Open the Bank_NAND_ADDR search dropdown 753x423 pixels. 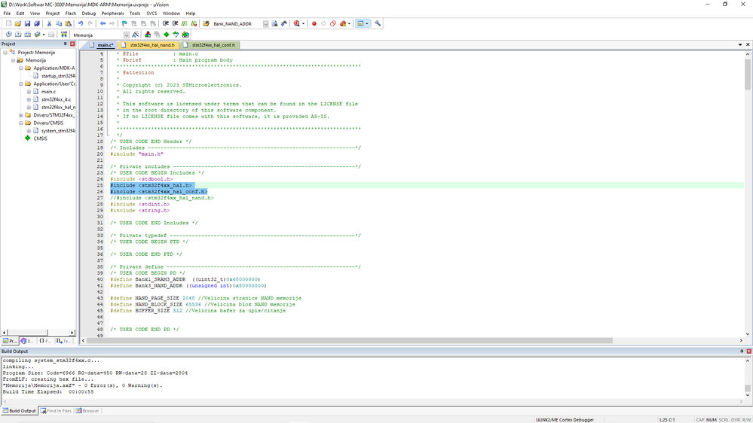point(265,23)
